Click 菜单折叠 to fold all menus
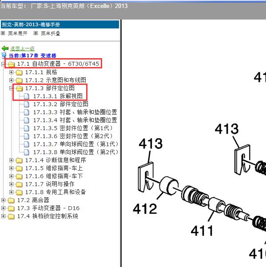The height and width of the screenshot is (267, 266). (51, 33)
